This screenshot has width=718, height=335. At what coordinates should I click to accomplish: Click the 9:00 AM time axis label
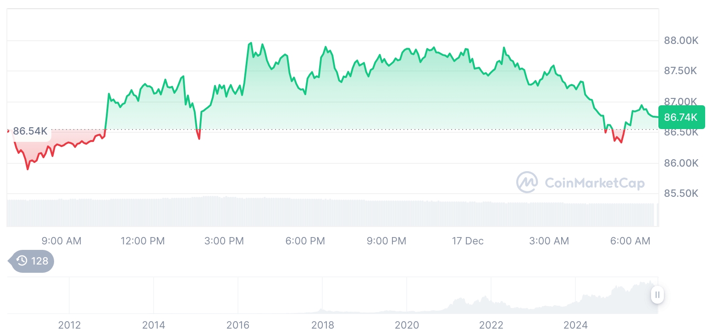tap(61, 241)
